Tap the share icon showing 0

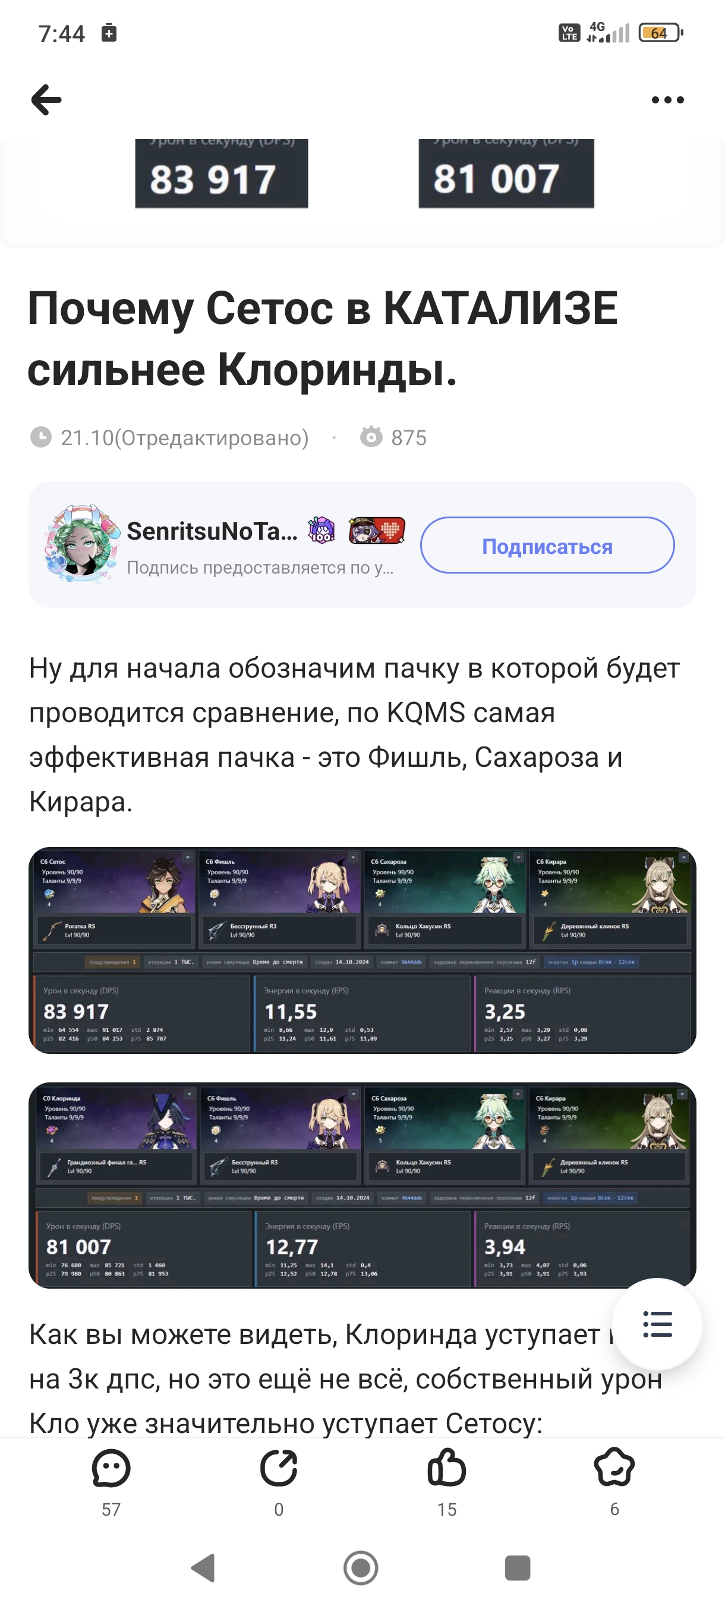pos(279,1468)
